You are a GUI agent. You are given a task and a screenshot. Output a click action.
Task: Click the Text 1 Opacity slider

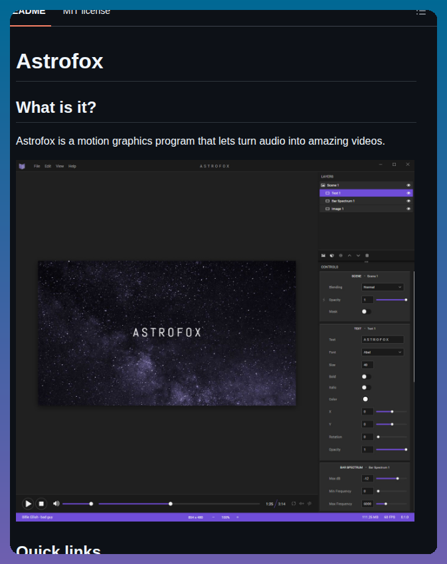coord(391,450)
